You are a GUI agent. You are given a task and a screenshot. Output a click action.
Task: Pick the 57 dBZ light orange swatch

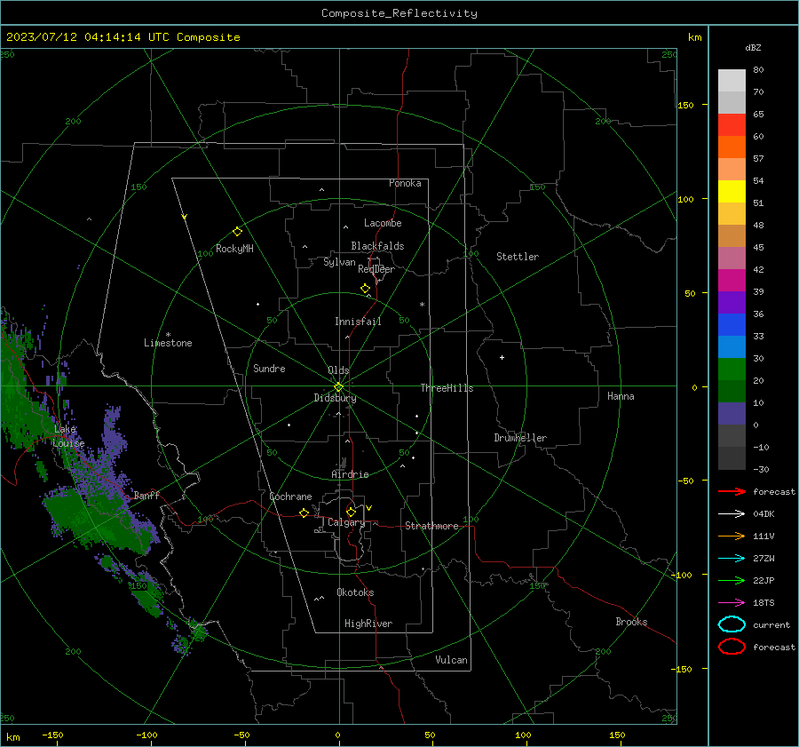pyautogui.click(x=732, y=170)
